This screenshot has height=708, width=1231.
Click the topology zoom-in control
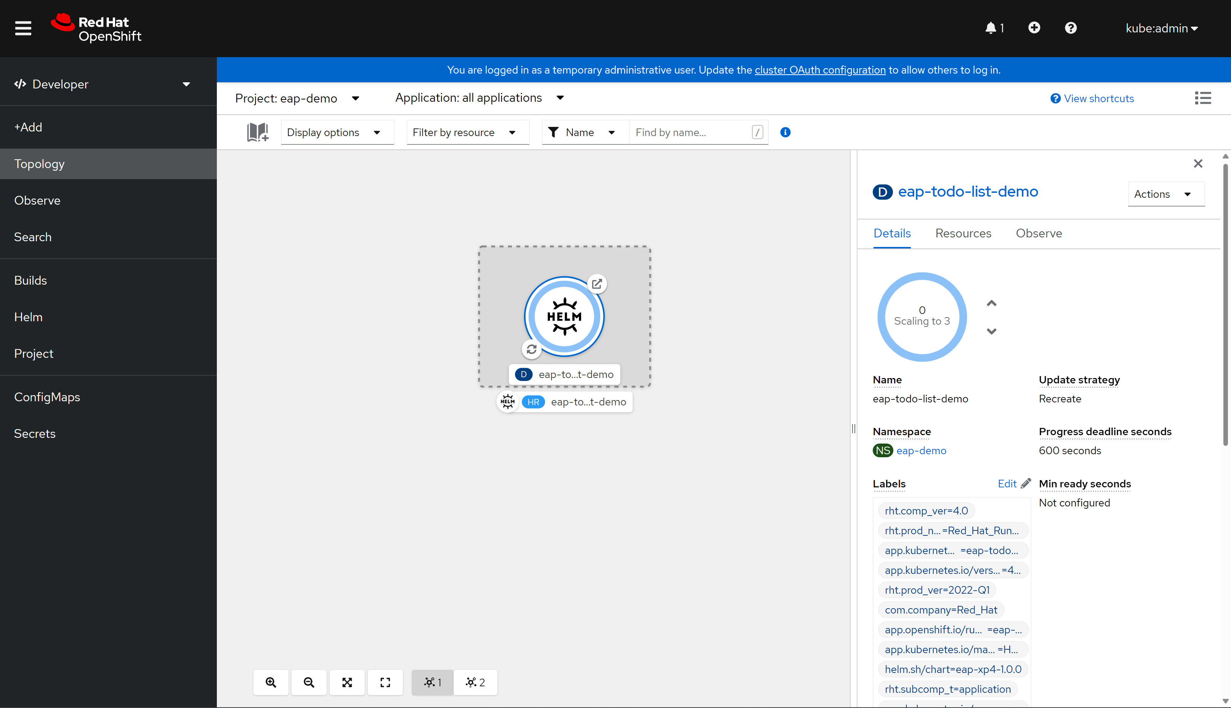point(271,682)
